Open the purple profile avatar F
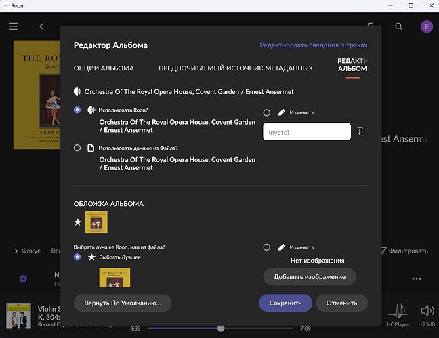The image size is (439, 338). 427,26
